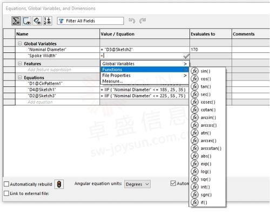Enable Automatically rebuild checkbox
This screenshot has height=214, width=270.
click(x=6, y=184)
